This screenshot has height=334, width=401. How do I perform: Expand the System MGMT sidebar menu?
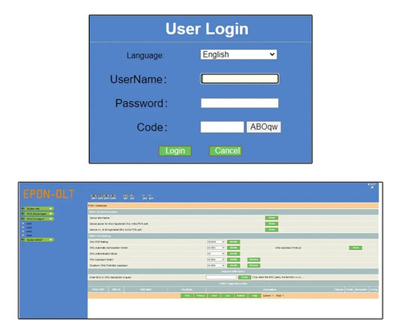pyautogui.click(x=38, y=239)
